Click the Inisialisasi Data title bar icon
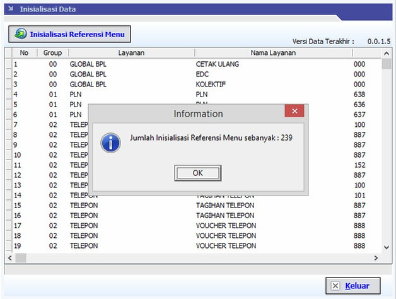 (x=9, y=10)
